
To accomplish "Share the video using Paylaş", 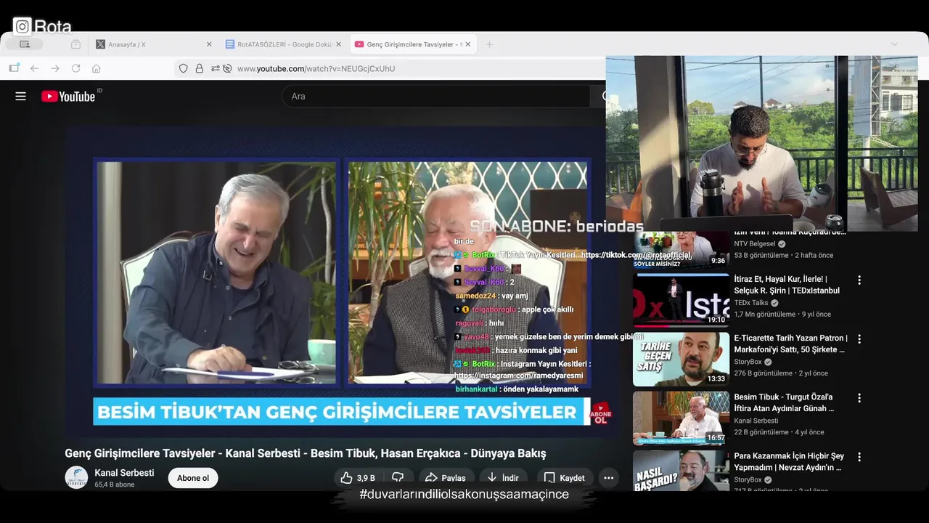I will pos(445,478).
